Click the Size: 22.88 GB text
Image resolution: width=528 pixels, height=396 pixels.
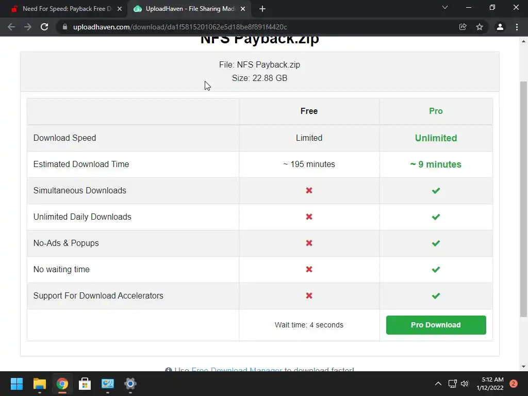(x=260, y=78)
